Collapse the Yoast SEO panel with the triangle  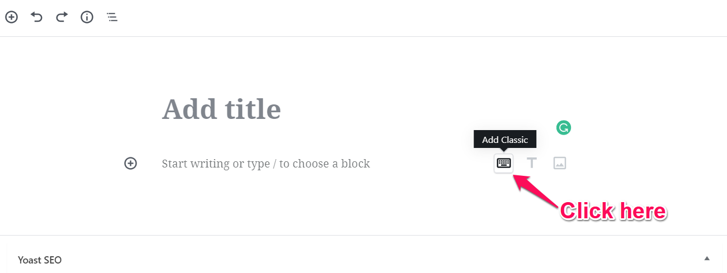pos(707,258)
